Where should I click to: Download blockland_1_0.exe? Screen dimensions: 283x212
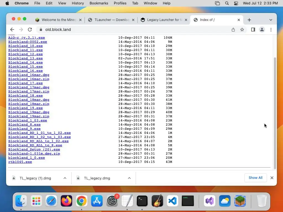coord(27,158)
